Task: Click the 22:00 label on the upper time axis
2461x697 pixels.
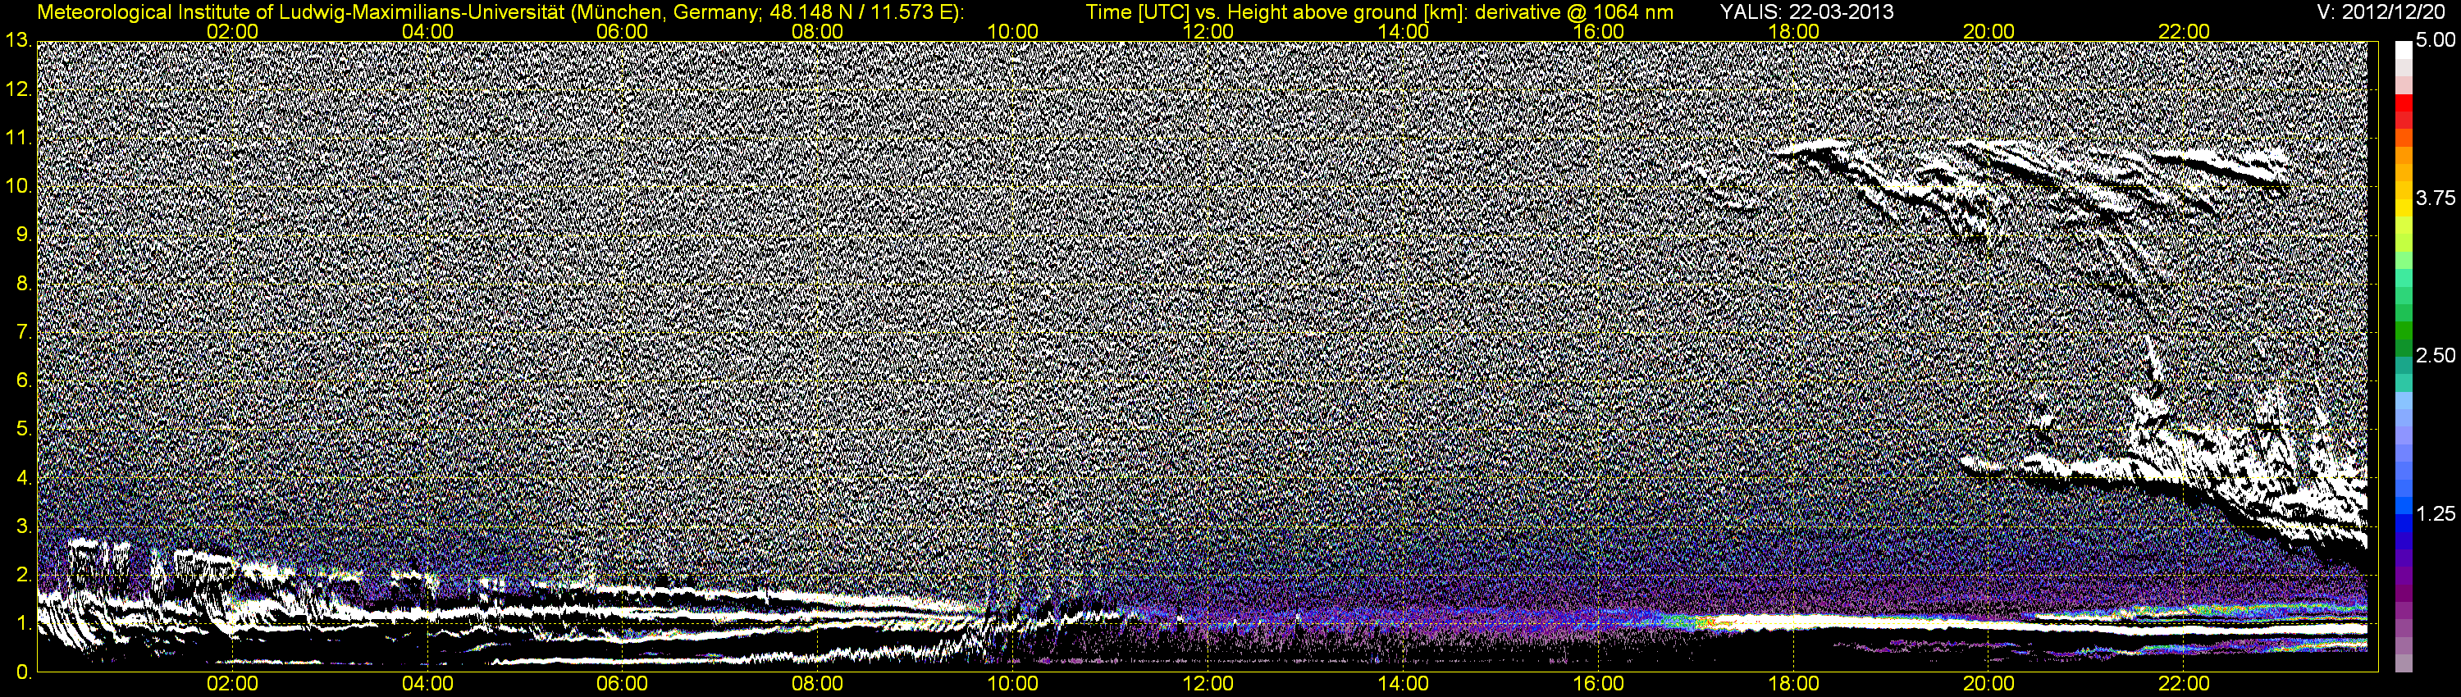Action: coord(2184,31)
